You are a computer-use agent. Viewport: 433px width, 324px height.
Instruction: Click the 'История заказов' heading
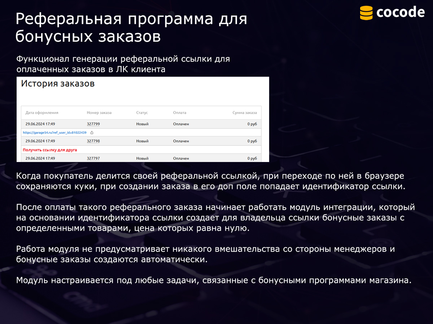[x=58, y=84]
